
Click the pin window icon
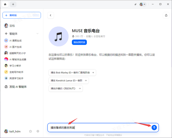point(135,4)
